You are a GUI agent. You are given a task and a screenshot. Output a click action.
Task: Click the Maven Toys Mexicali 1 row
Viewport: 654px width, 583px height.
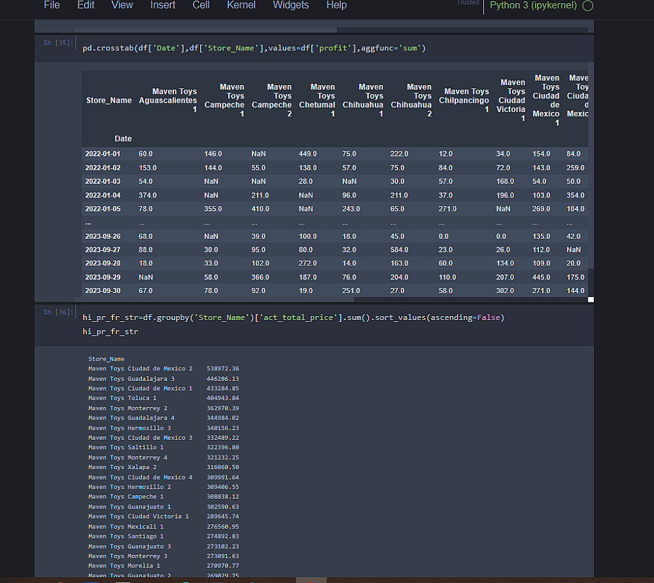[x=163, y=527]
